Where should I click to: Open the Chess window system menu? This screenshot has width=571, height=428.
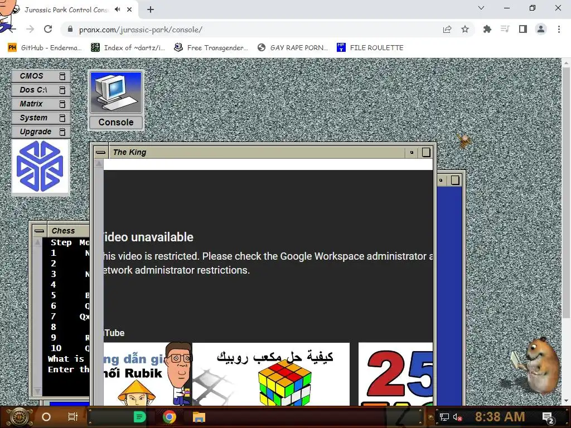39,231
